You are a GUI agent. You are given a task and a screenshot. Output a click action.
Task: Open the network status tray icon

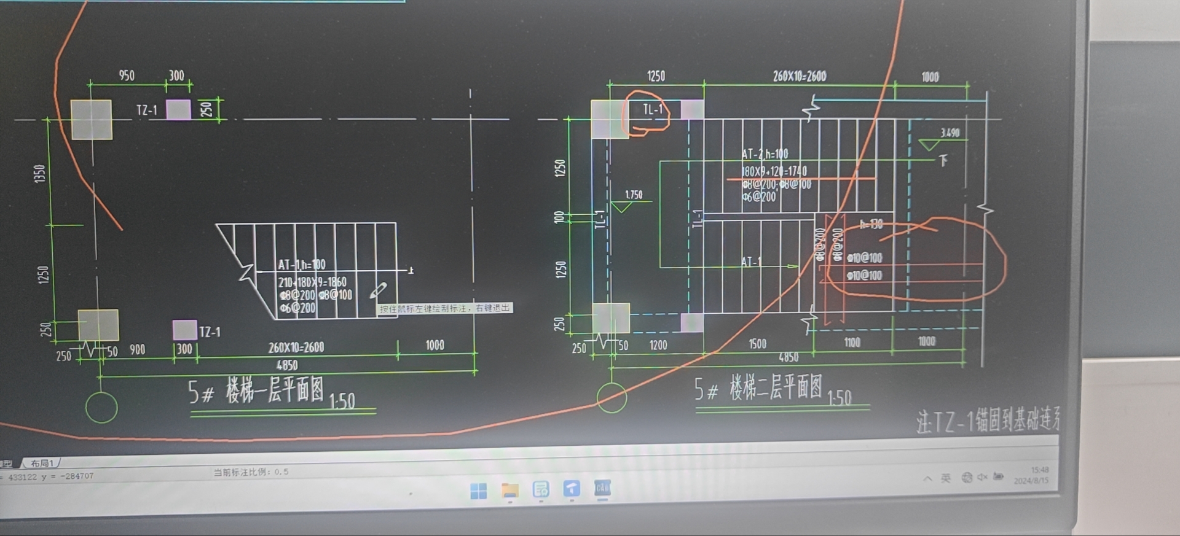click(x=967, y=477)
